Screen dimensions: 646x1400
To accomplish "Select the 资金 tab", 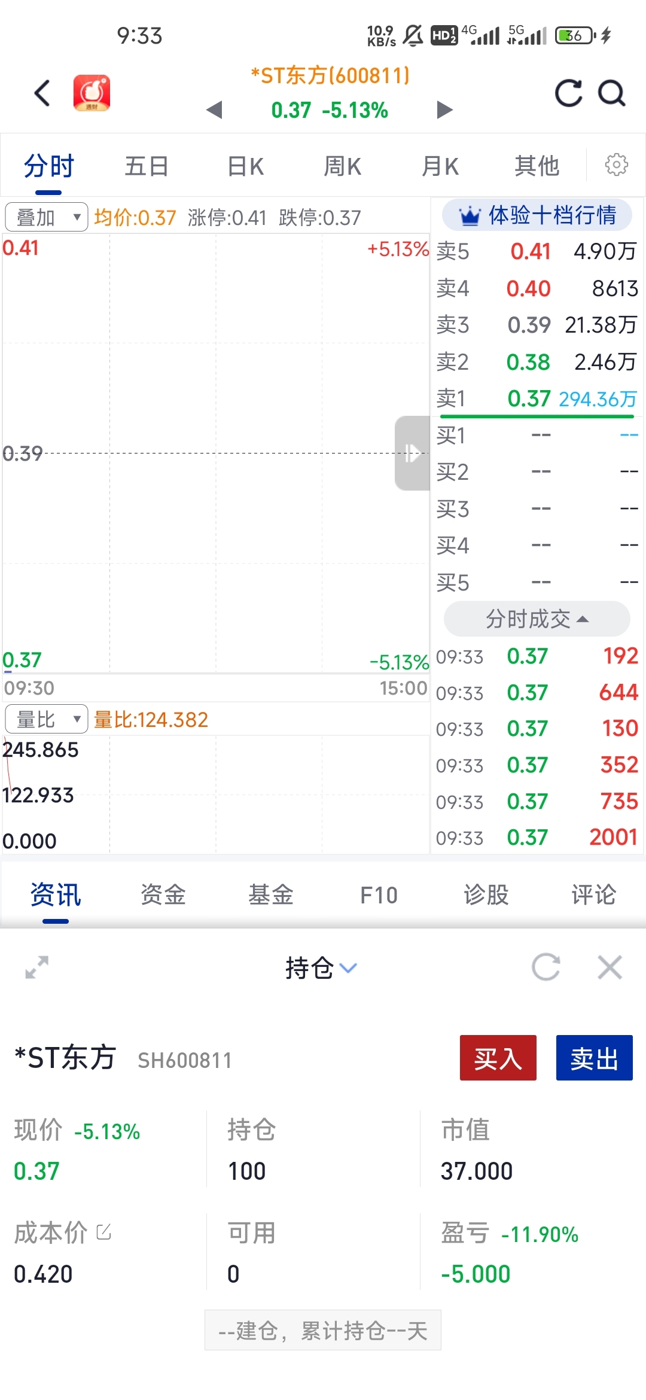I will 163,895.
